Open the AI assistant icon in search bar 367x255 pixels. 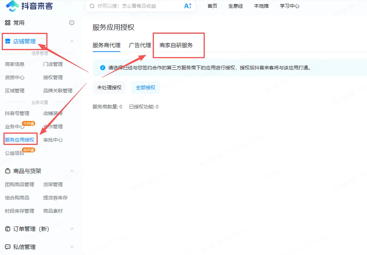(188, 6)
